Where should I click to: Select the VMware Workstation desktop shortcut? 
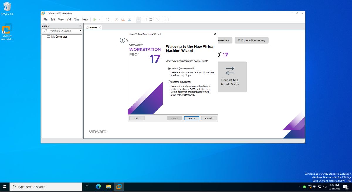click(7, 32)
